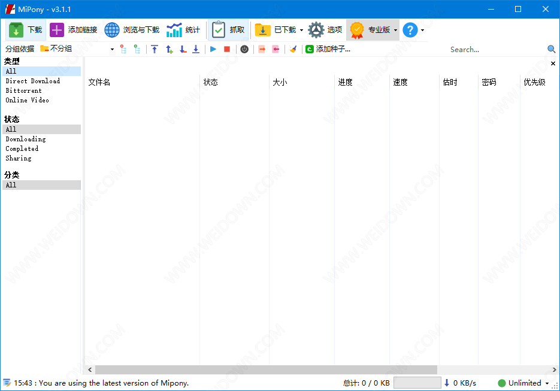Select All under 类型

click(42, 71)
